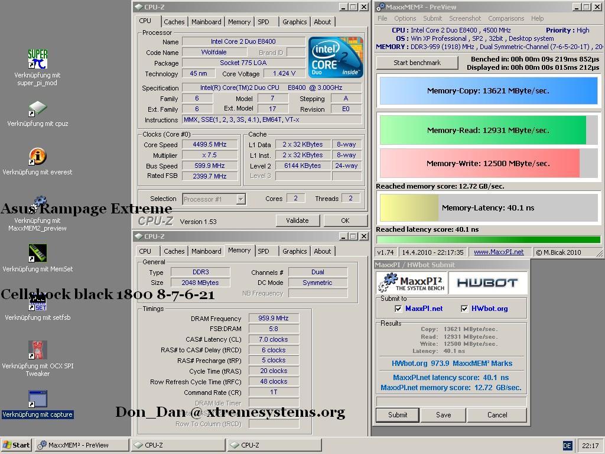Click Cancel button in HWbot Submit dialog
This screenshot has height=454, width=605.
497,415
